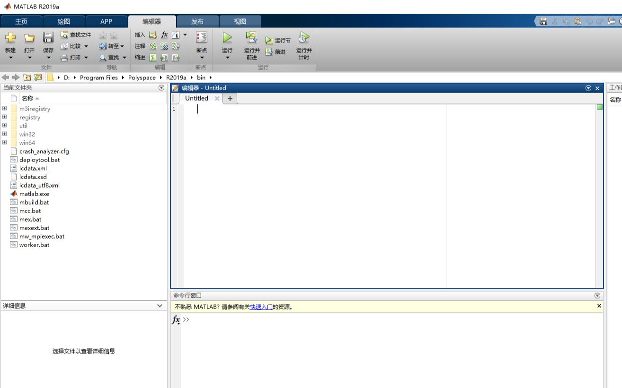
Task: Click the 名称 column header in 当前文件夹
Action: click(27, 98)
